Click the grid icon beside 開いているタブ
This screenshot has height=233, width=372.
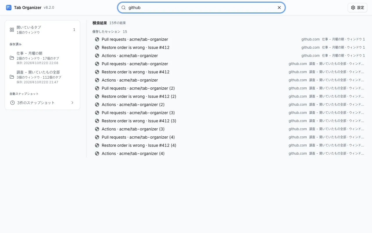click(x=12, y=30)
